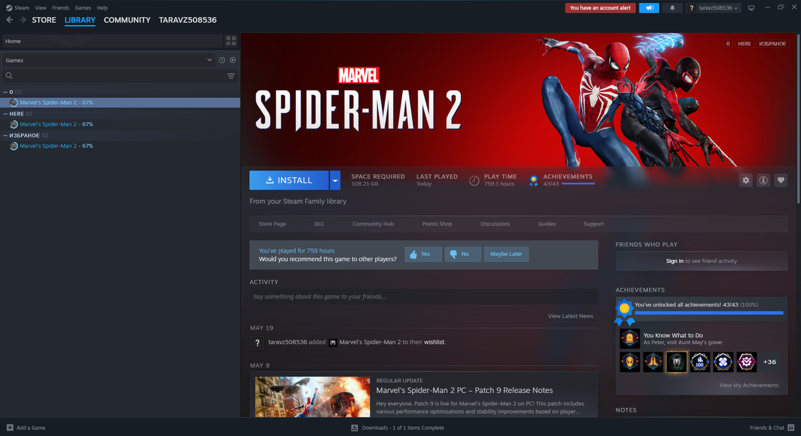Open the game's Store Page link
The height and width of the screenshot is (436, 801).
tap(272, 224)
